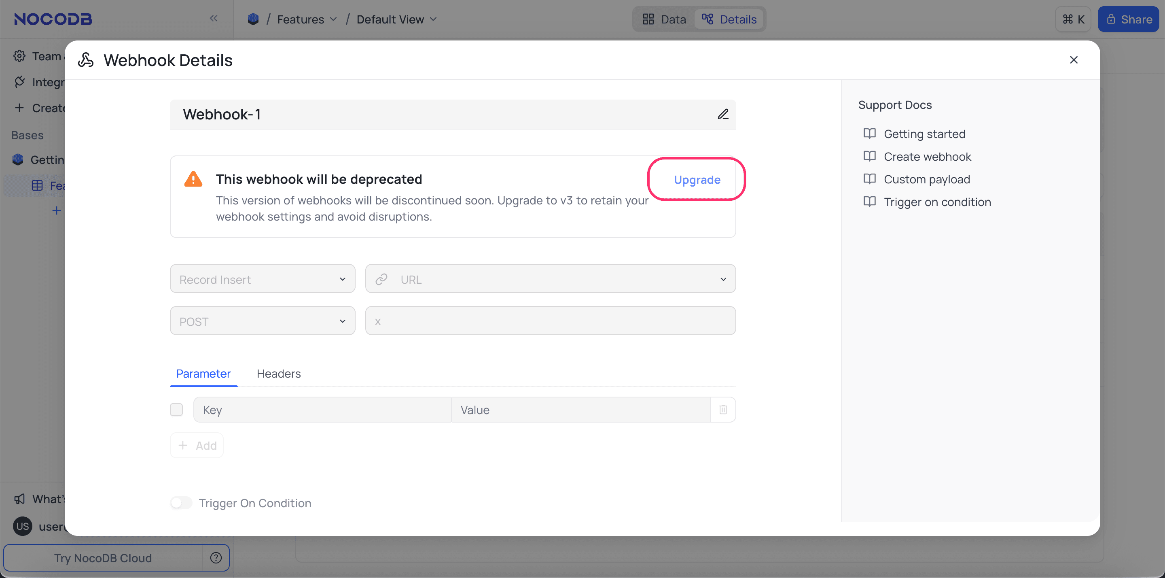The height and width of the screenshot is (578, 1165).
Task: Switch to the Headers tab
Action: tap(279, 374)
